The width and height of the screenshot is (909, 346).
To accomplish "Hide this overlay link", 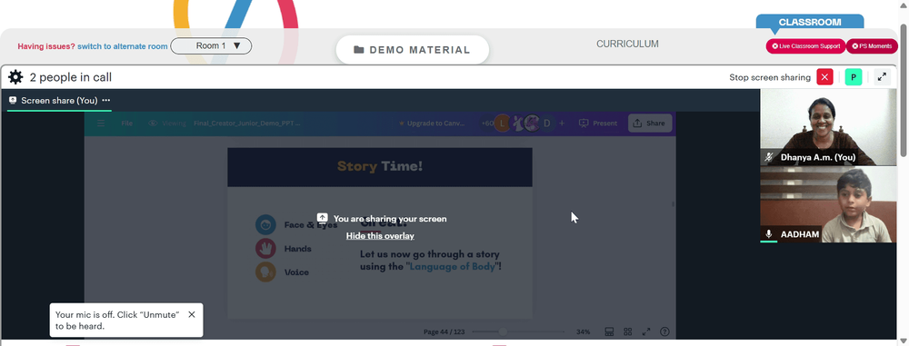I will click(x=380, y=236).
